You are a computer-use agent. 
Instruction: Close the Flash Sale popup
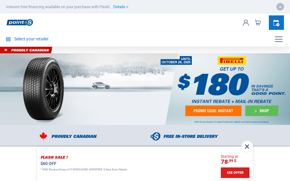tap(247, 147)
